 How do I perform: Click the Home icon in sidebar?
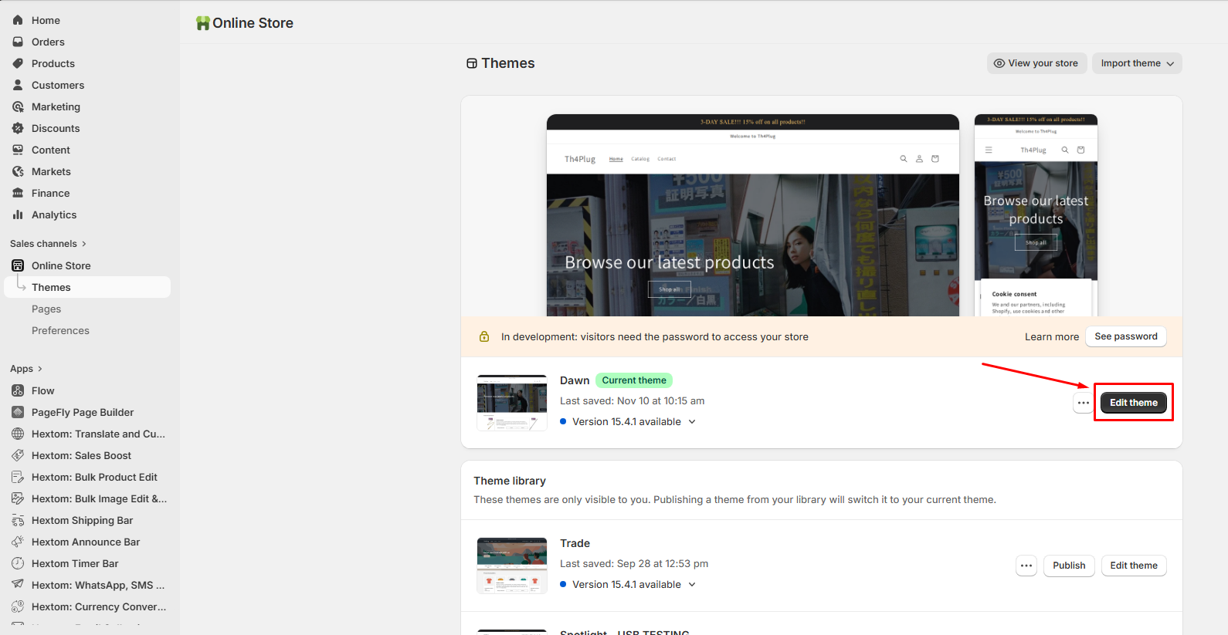point(18,20)
